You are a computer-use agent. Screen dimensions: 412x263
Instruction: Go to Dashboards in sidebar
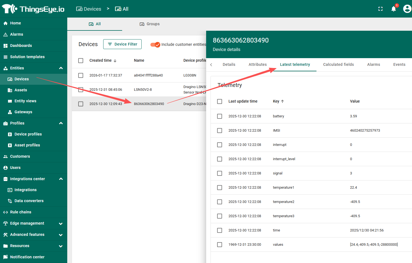tap(21, 46)
